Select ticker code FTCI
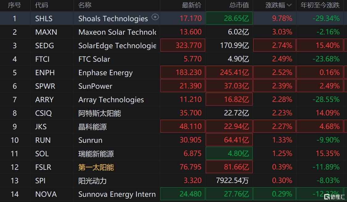 click(42, 59)
